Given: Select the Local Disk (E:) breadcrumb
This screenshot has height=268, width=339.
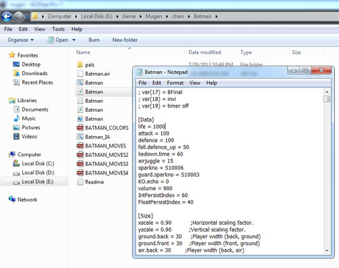Looking at the screenshot, I should [x=96, y=16].
